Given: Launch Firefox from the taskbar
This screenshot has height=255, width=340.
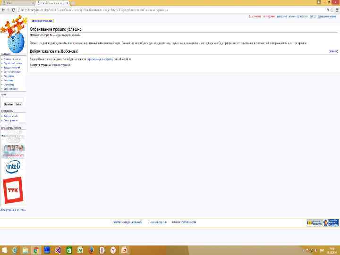Looking at the screenshot, I should pos(91,250).
